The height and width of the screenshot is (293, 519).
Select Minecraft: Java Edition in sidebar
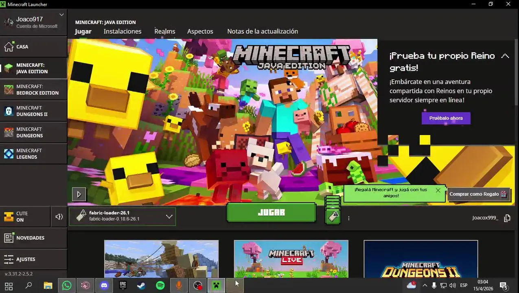pyautogui.click(x=33, y=68)
